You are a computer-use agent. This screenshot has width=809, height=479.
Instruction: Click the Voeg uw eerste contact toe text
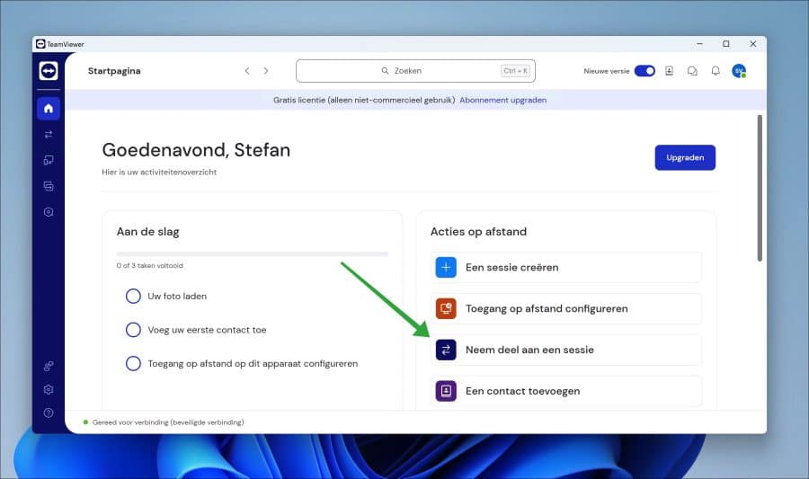[x=207, y=330]
